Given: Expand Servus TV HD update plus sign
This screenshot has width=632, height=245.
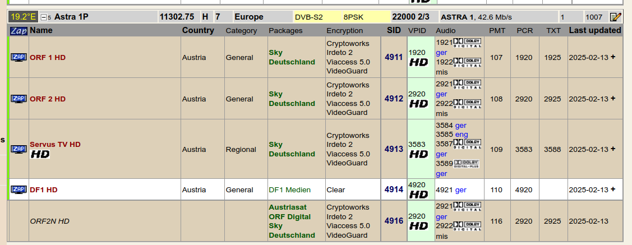Looking at the screenshot, I should pyautogui.click(x=613, y=149).
